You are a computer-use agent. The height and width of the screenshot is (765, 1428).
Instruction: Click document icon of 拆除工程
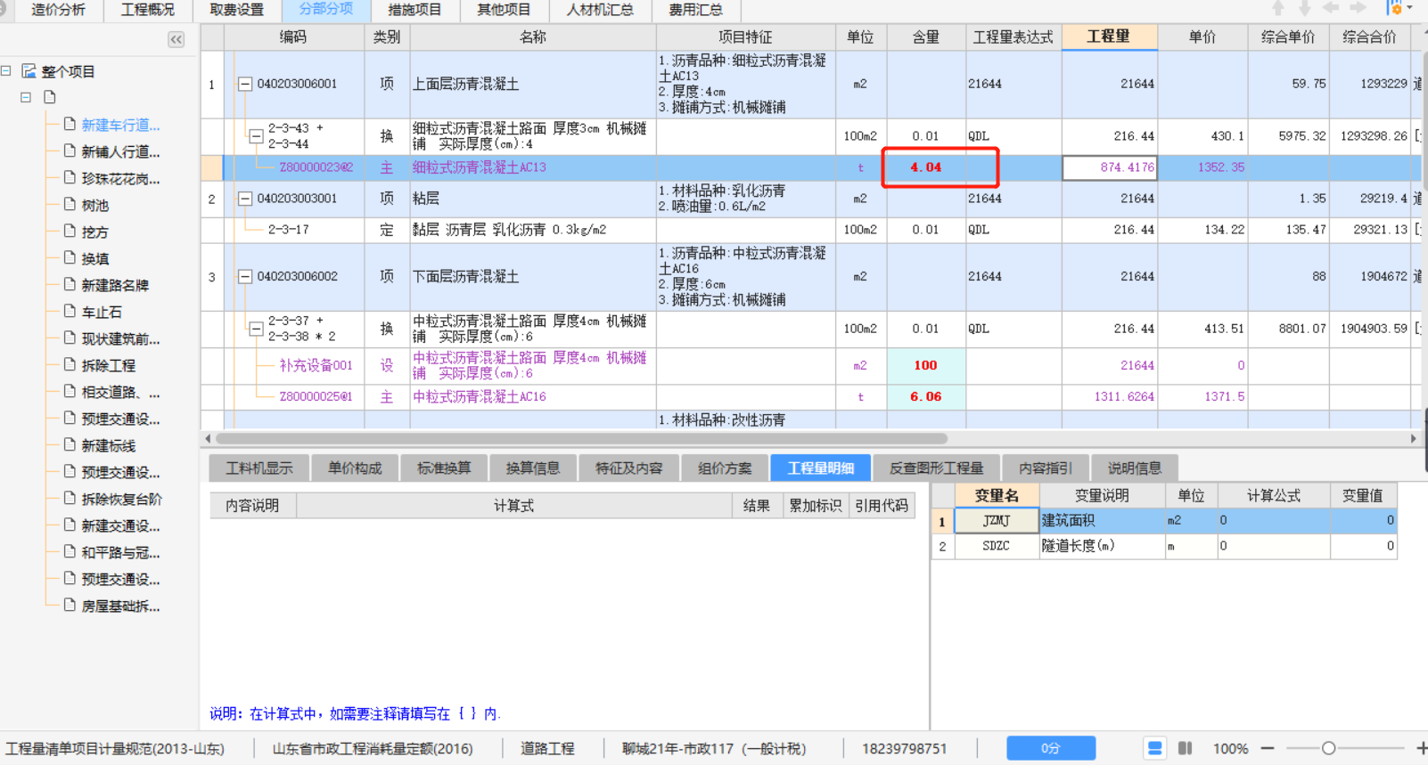click(70, 365)
